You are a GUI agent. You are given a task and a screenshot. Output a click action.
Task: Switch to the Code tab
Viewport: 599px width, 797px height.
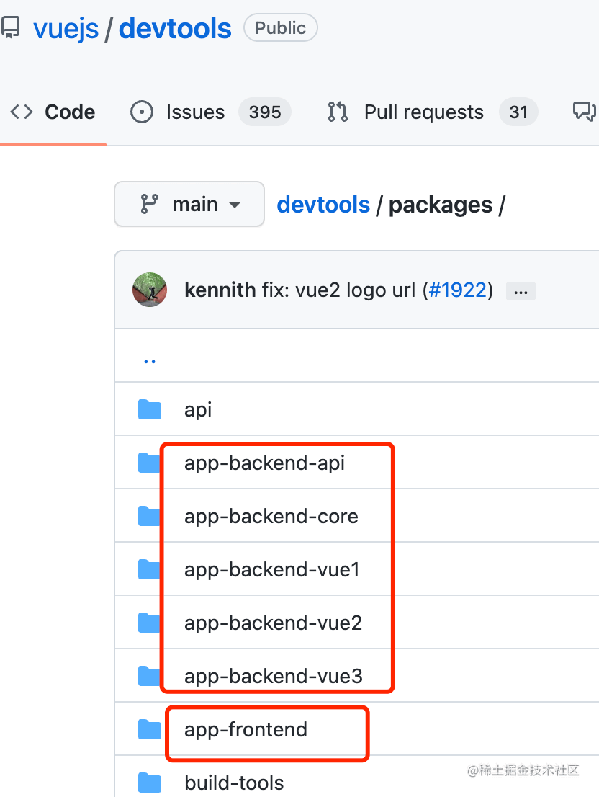click(53, 112)
